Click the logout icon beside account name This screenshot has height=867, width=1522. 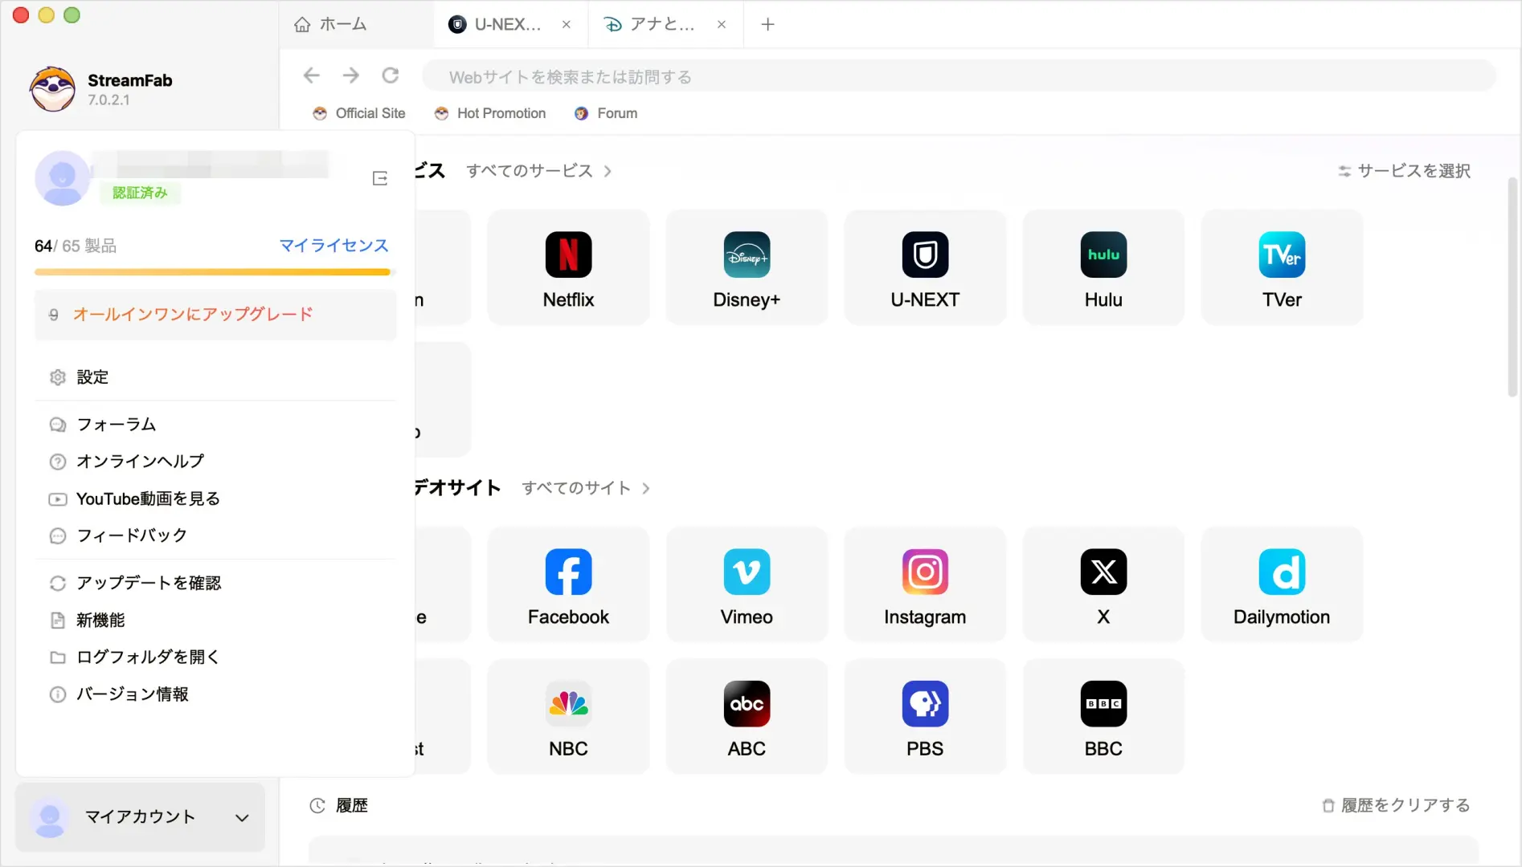(380, 178)
